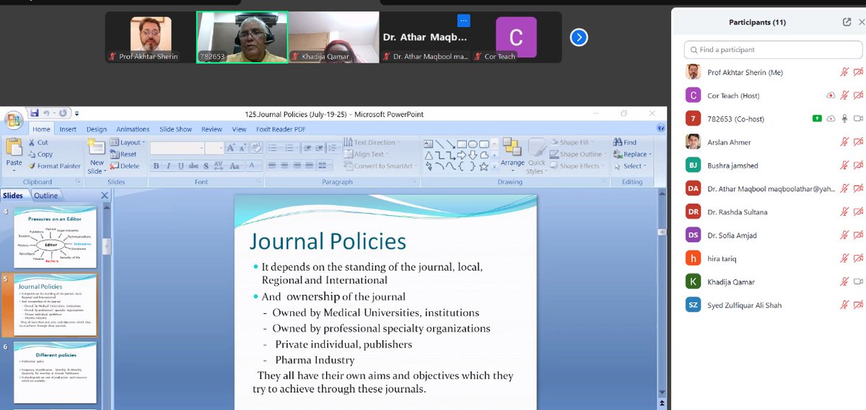The width and height of the screenshot is (866, 410).
Task: Click the Shrink Font button
Action: pyautogui.click(x=243, y=147)
